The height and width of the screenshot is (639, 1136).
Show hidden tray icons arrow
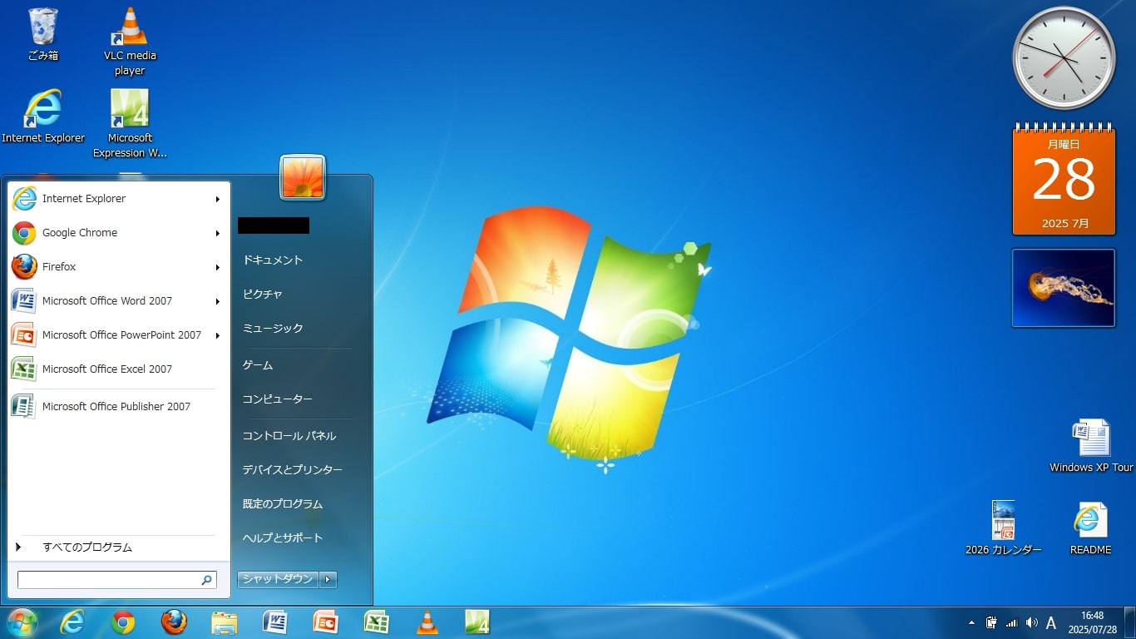971,622
